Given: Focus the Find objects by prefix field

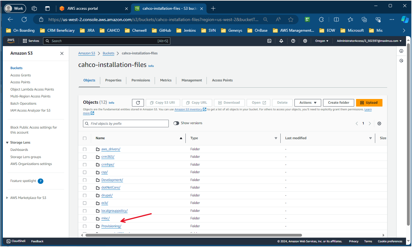Looking at the screenshot, I should 126,124.
